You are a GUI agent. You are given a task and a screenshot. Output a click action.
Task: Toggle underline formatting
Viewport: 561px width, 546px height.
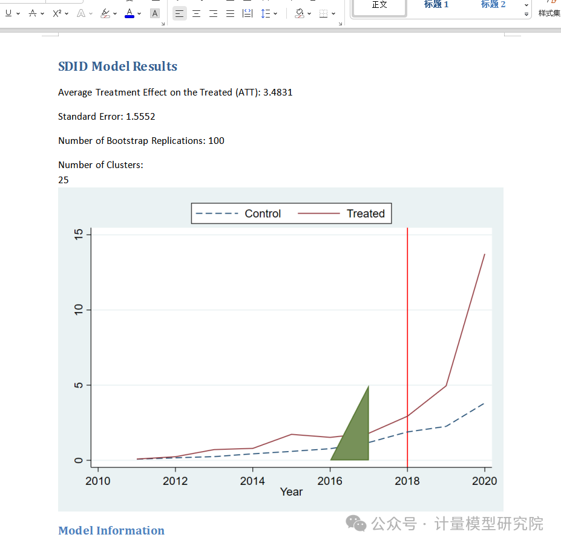click(x=8, y=13)
